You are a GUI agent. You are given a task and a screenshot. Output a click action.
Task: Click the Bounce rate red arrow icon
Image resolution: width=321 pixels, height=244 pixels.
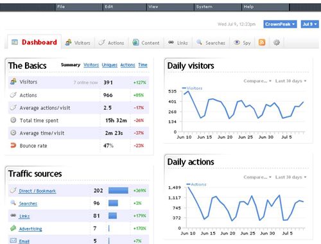pyautogui.click(x=13, y=145)
